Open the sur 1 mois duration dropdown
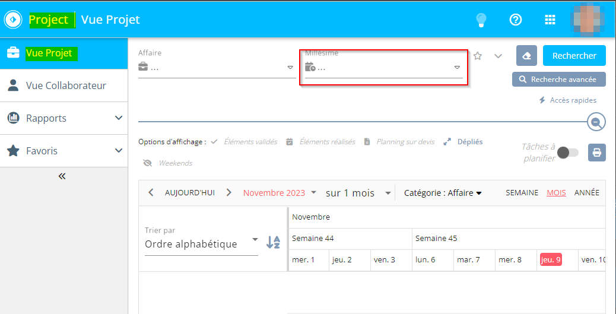The image size is (616, 314). pyautogui.click(x=358, y=193)
